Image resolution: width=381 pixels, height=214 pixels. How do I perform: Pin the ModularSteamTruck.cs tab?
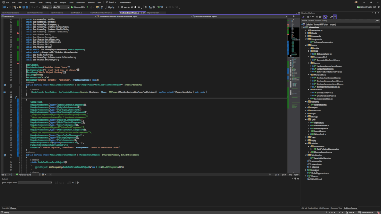141,13
